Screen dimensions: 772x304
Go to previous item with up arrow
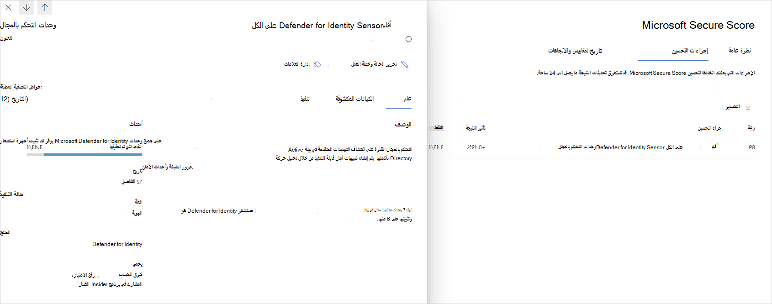45,7
